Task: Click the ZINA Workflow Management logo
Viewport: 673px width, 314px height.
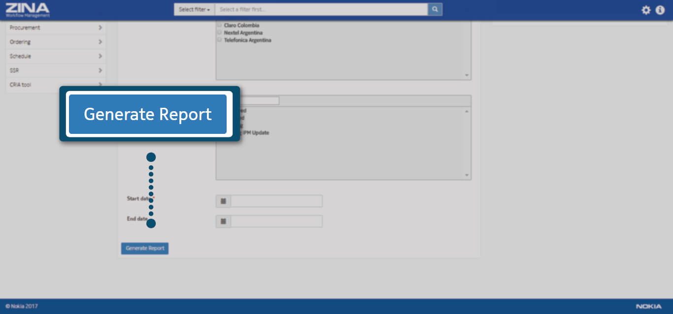Action: point(28,9)
